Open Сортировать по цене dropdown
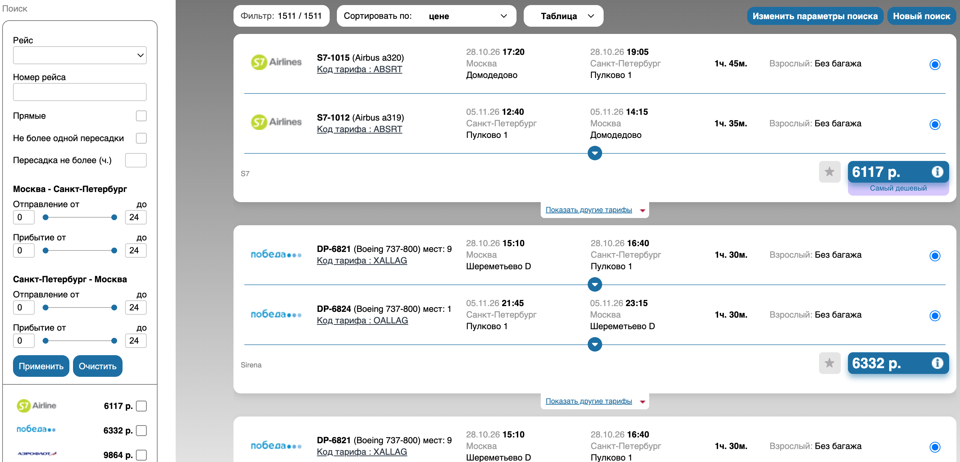The height and width of the screenshot is (462, 960). [427, 16]
